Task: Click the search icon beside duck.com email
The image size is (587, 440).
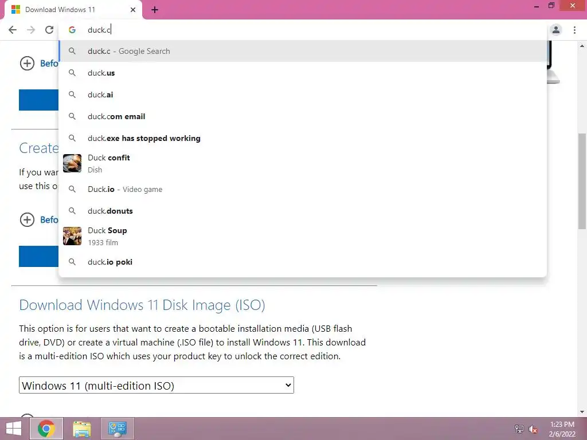Action: coord(72,116)
